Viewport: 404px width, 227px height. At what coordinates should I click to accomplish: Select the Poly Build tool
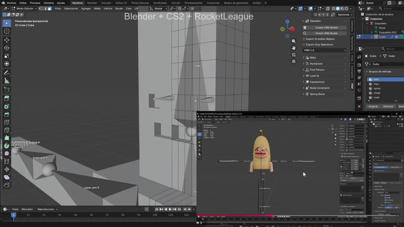(x=7, y=138)
